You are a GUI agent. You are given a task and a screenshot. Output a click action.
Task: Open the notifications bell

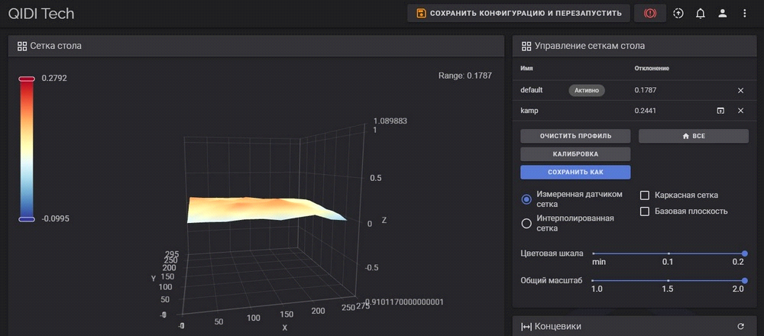click(700, 13)
